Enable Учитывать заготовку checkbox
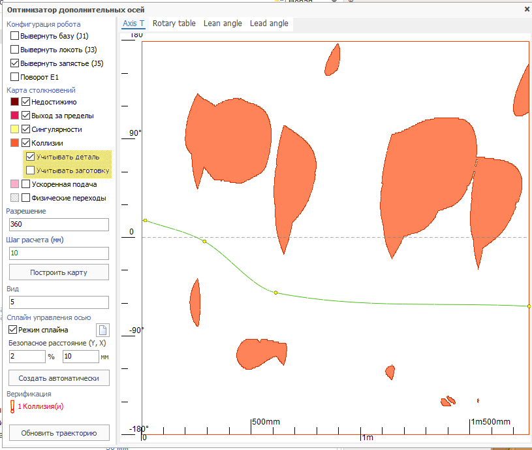 tap(30, 170)
